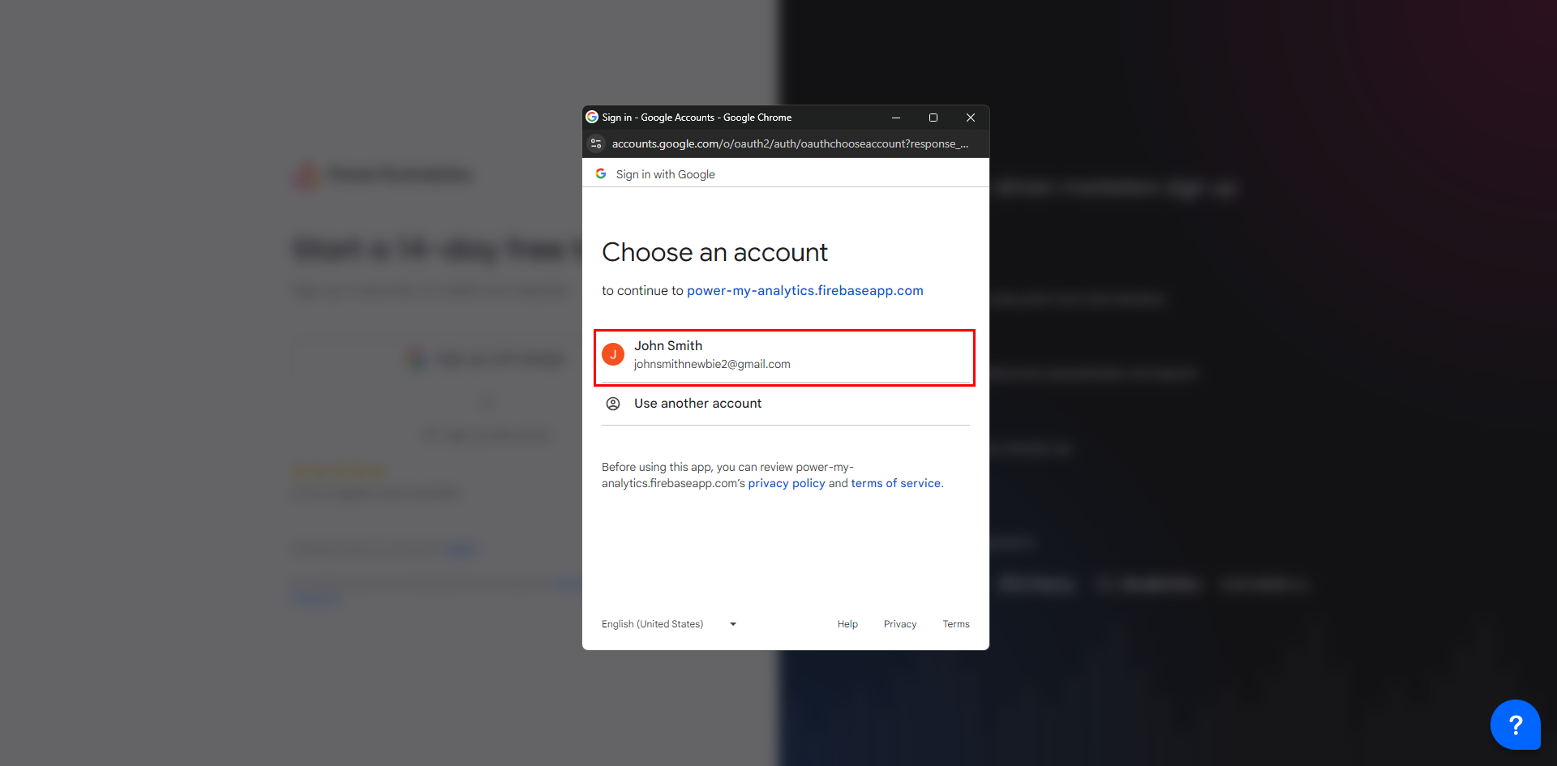This screenshot has height=766, width=1557.
Task: Open site information icon in address bar
Action: (x=596, y=143)
